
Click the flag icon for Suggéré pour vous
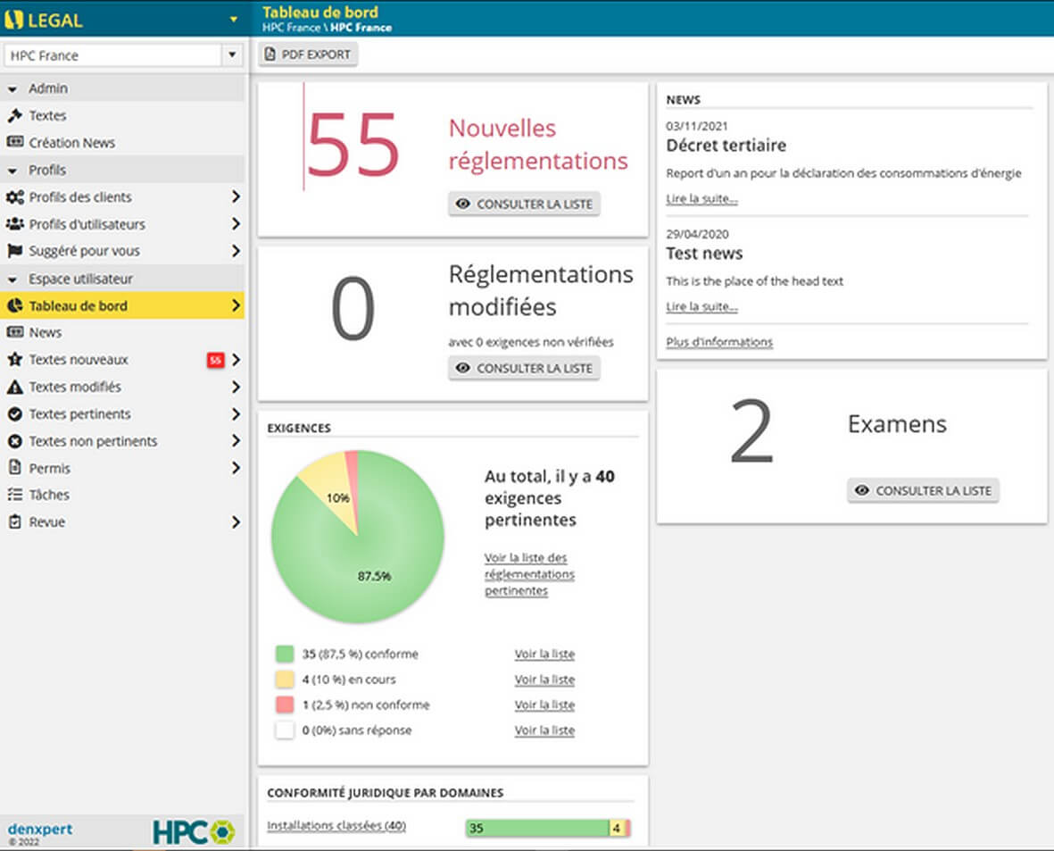pyautogui.click(x=14, y=251)
